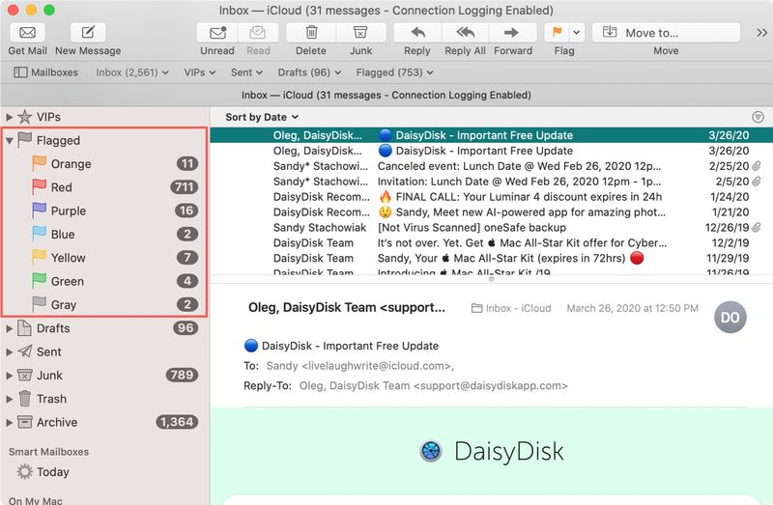Toggle the Mailboxes sidebar button
The width and height of the screenshot is (773, 505).
45,72
